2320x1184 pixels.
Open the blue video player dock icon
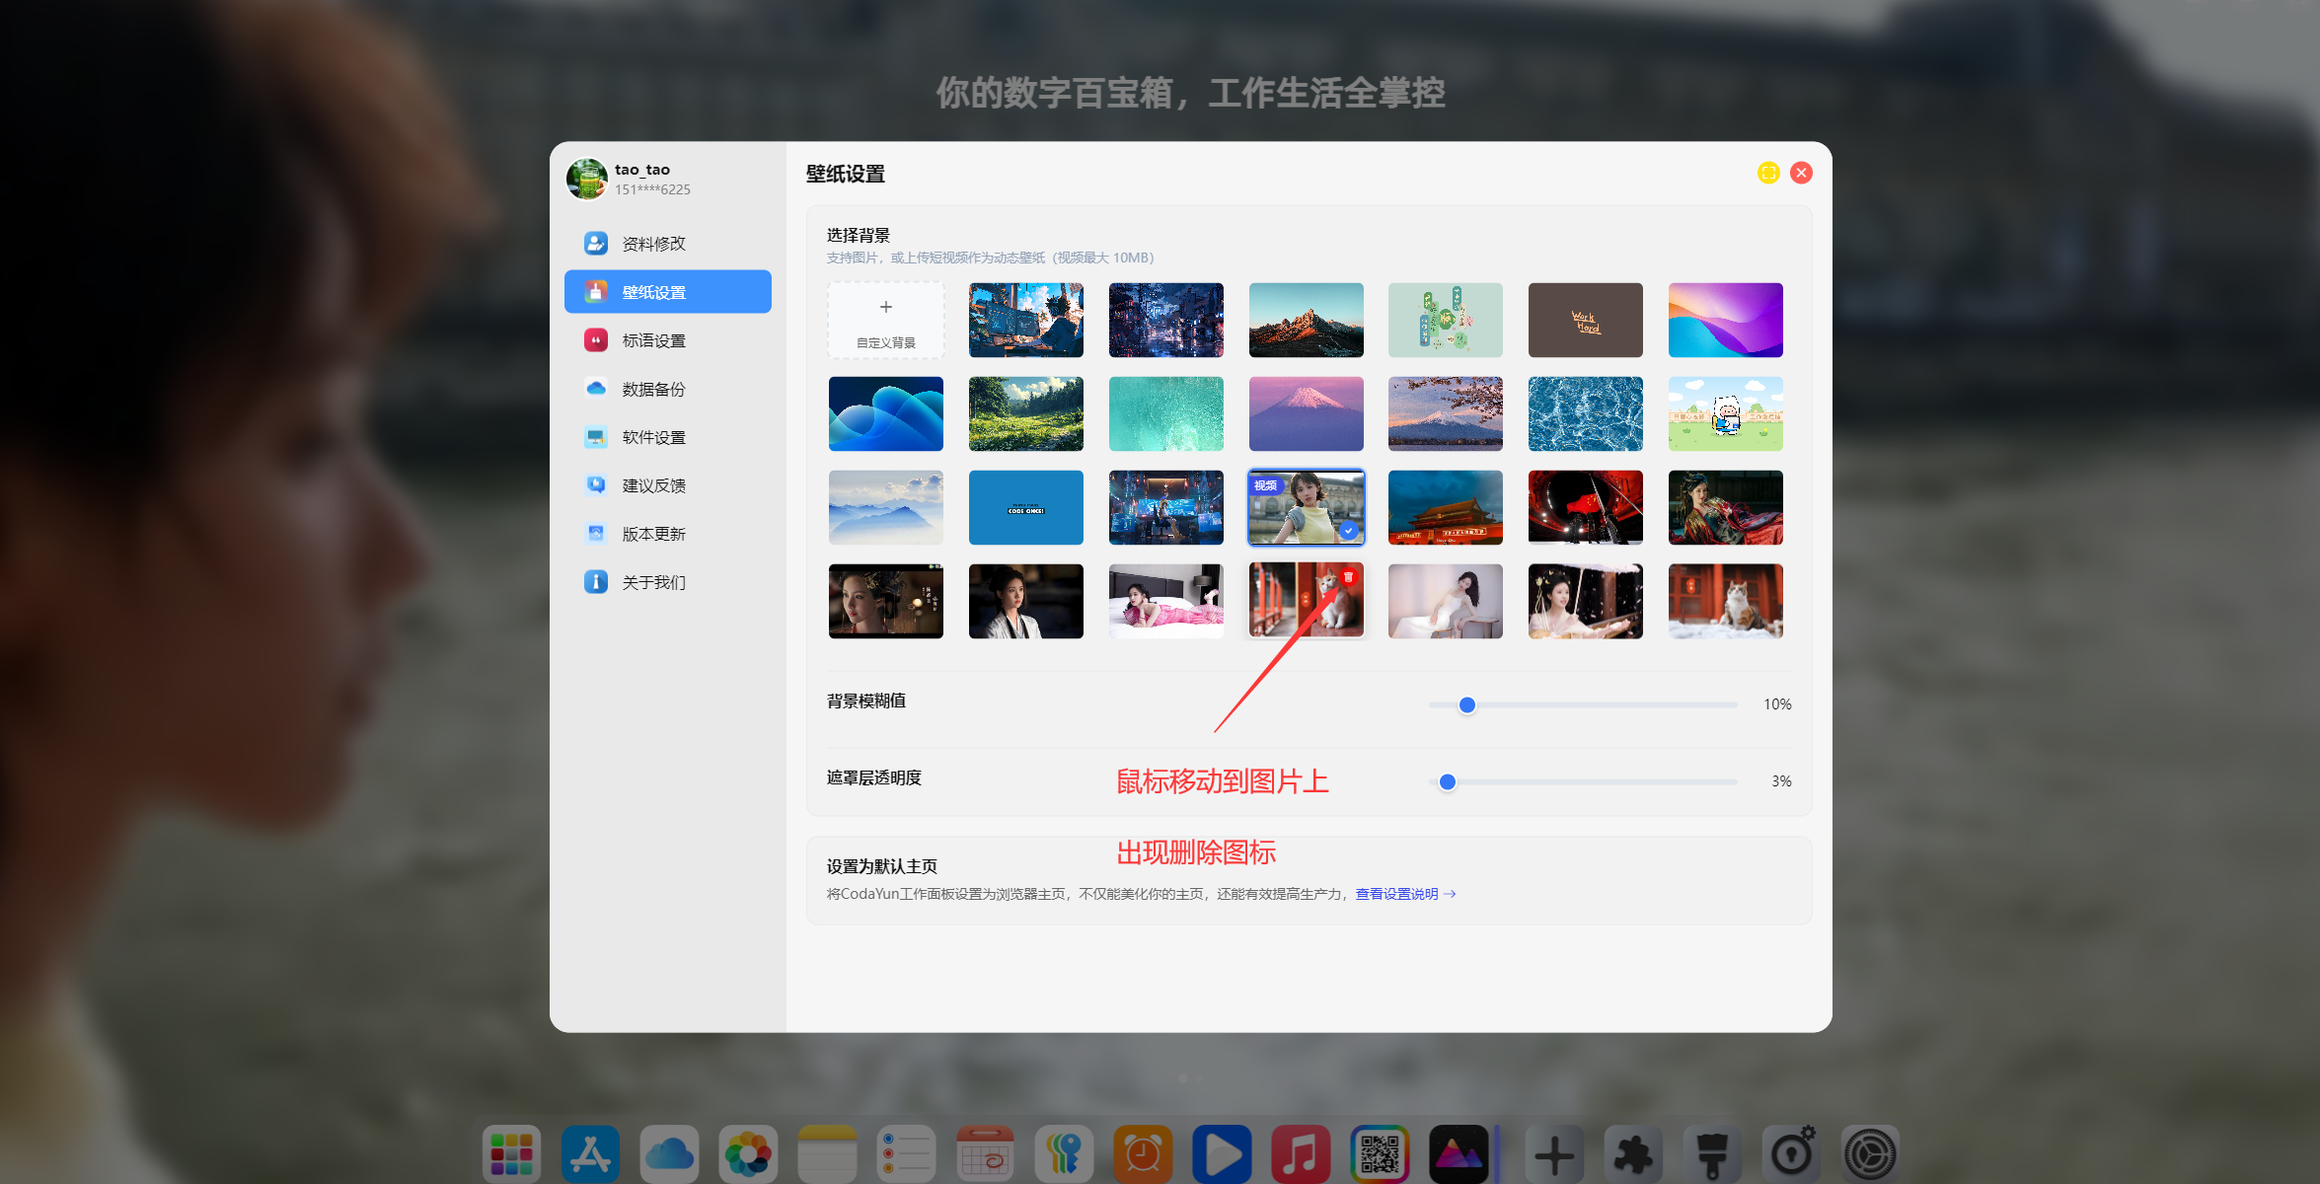(x=1222, y=1153)
